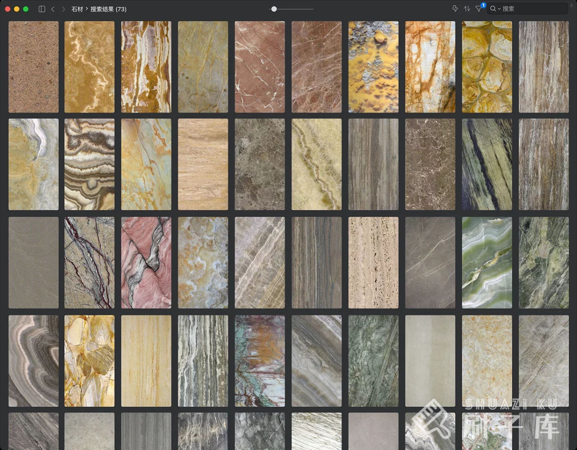Select first-row speckled brown granite thumbnail
Screen dimensions: 577x450
[x=34, y=67]
